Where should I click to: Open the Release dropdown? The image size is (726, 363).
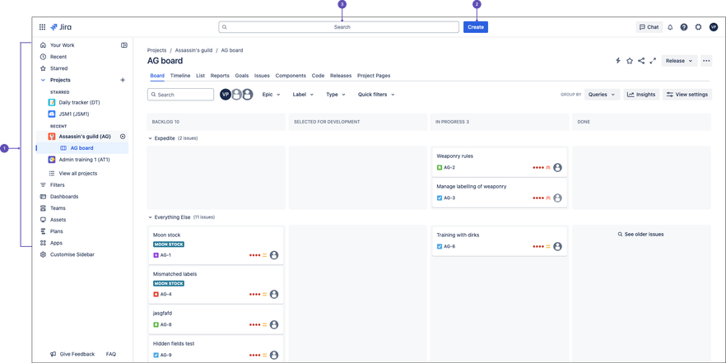pos(679,61)
